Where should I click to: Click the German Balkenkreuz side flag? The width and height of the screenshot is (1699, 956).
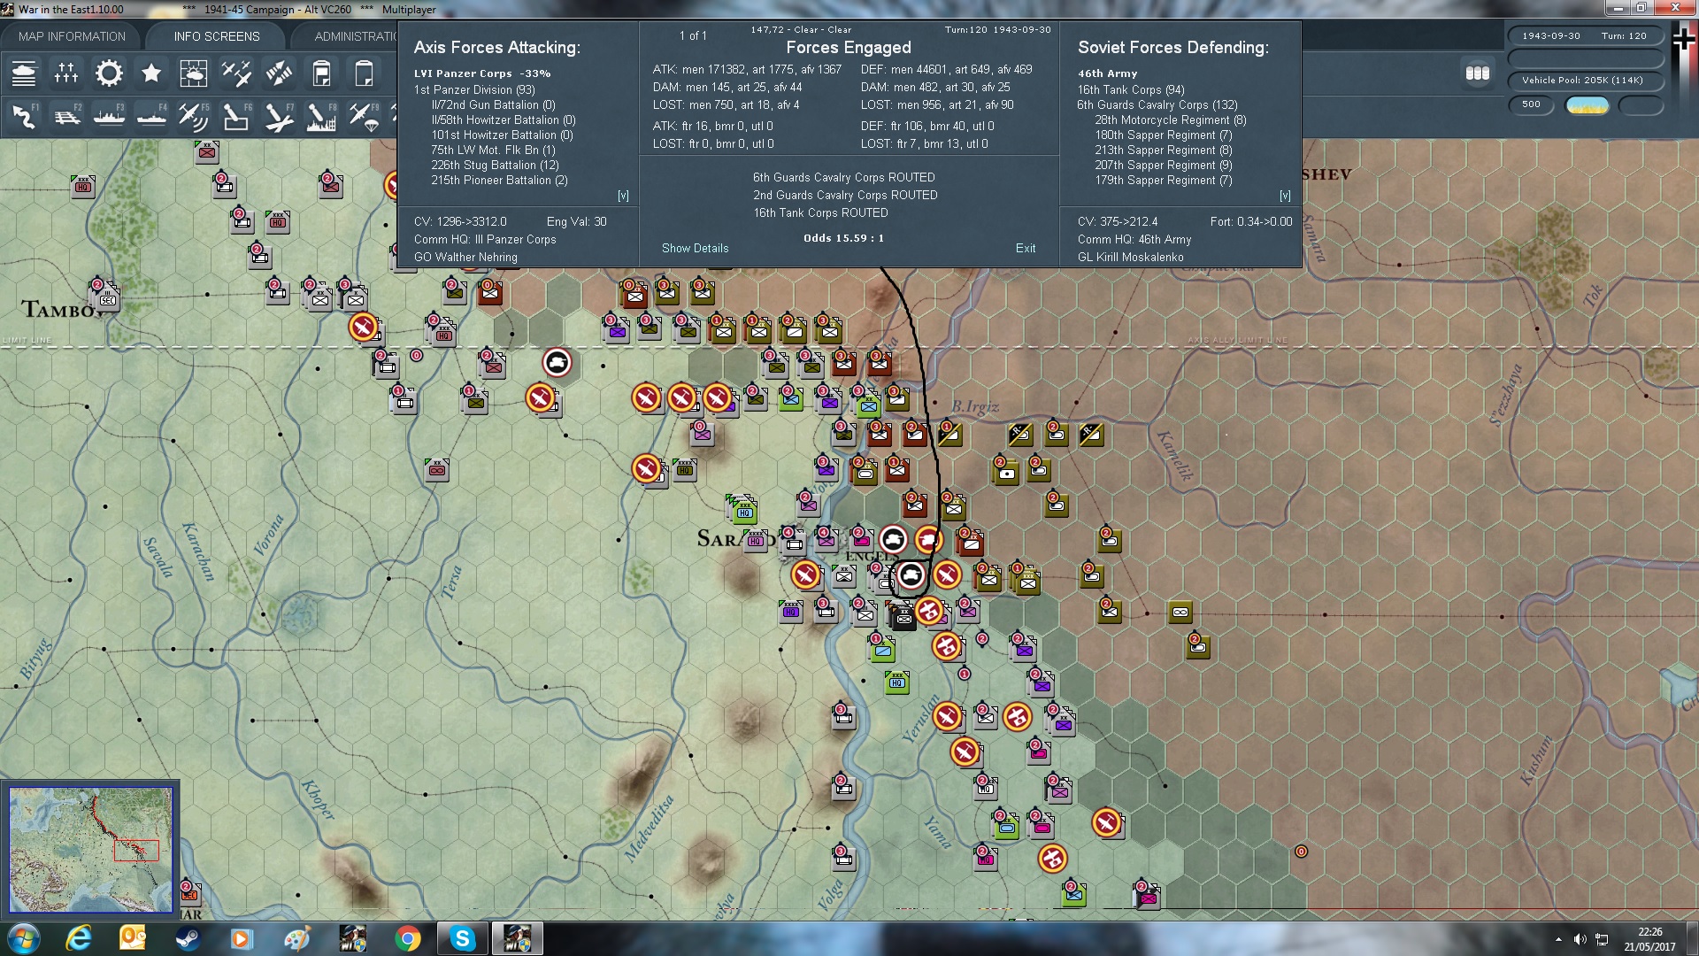(1684, 41)
